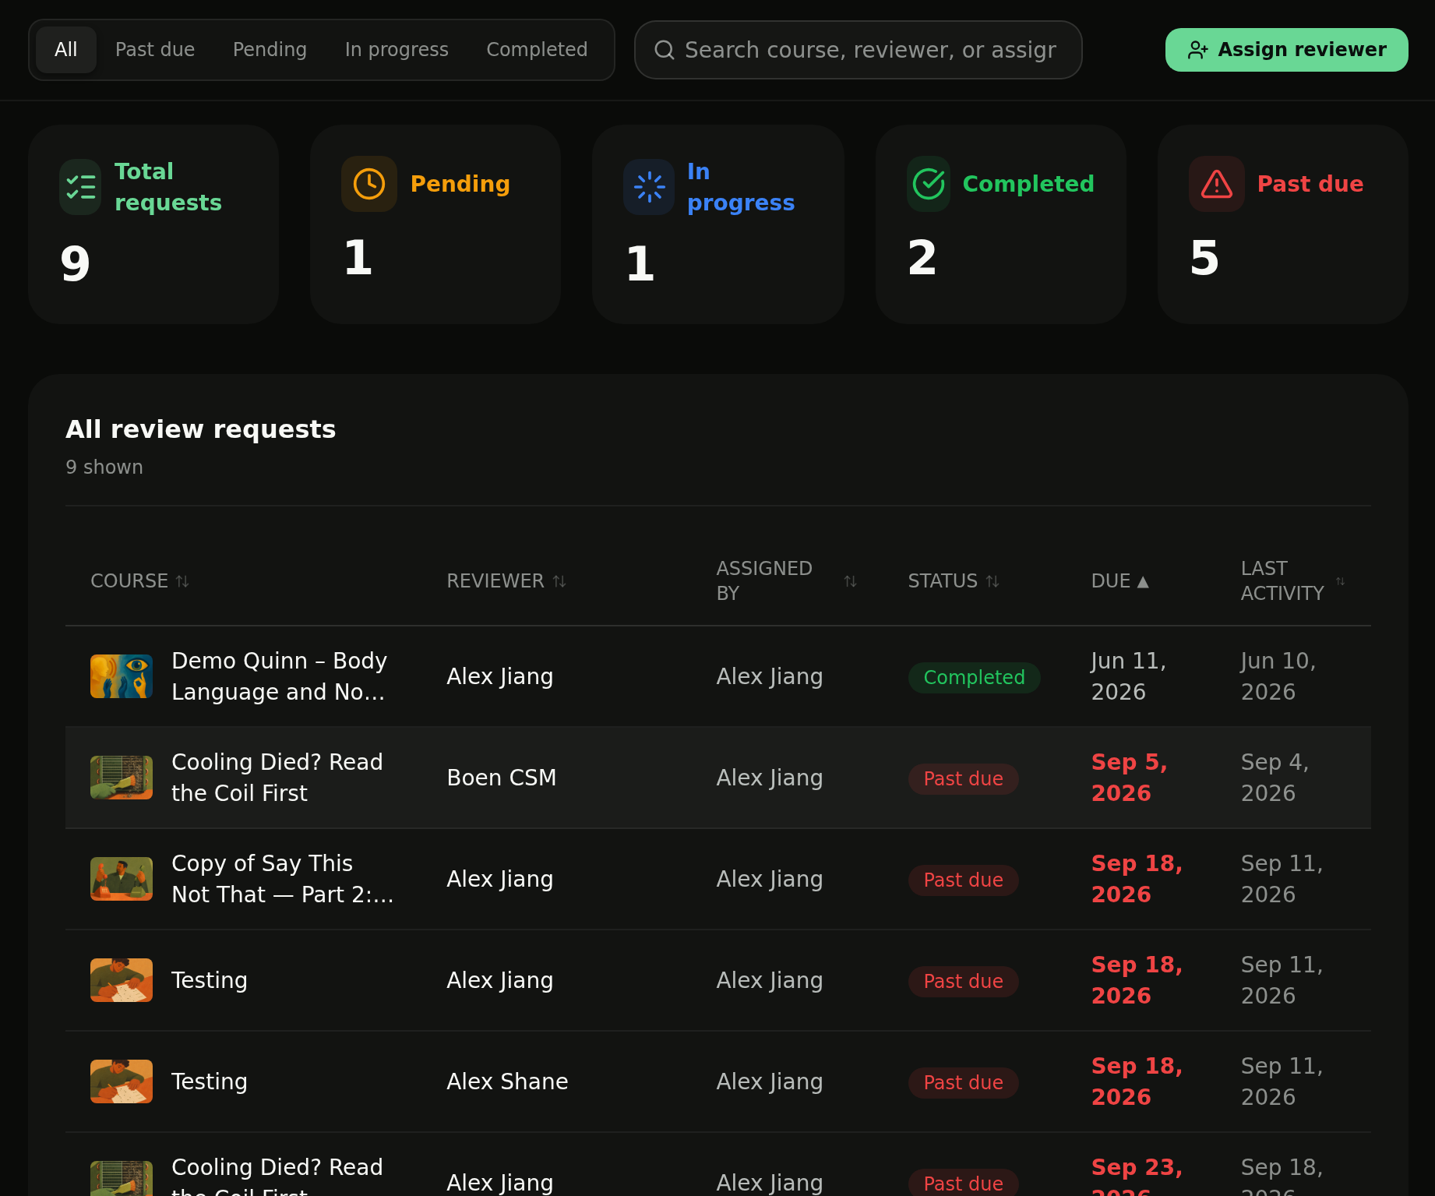Select reviewer name Alex Shane

507,1081
